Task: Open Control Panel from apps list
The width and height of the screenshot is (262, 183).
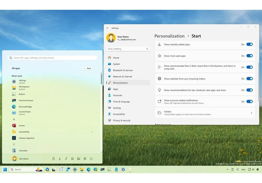Action: click(x=52, y=113)
